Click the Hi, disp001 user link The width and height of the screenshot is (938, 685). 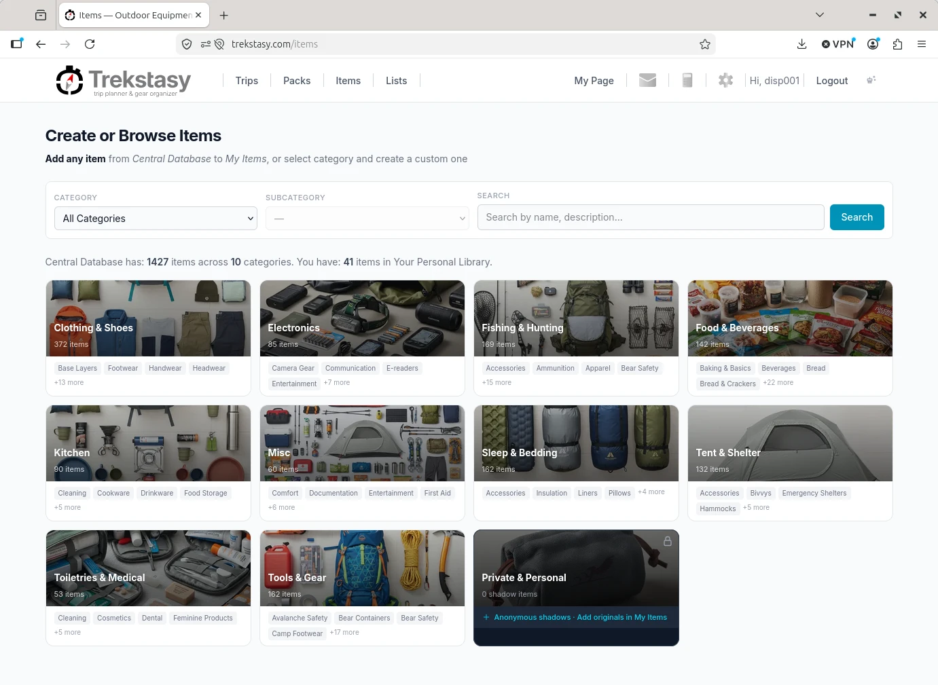[774, 81]
